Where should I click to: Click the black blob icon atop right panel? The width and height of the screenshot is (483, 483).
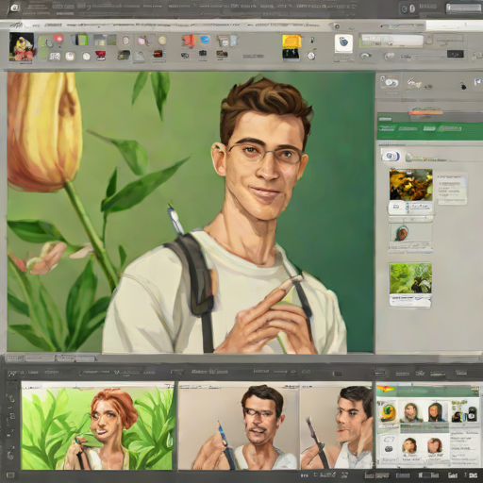click(x=462, y=85)
